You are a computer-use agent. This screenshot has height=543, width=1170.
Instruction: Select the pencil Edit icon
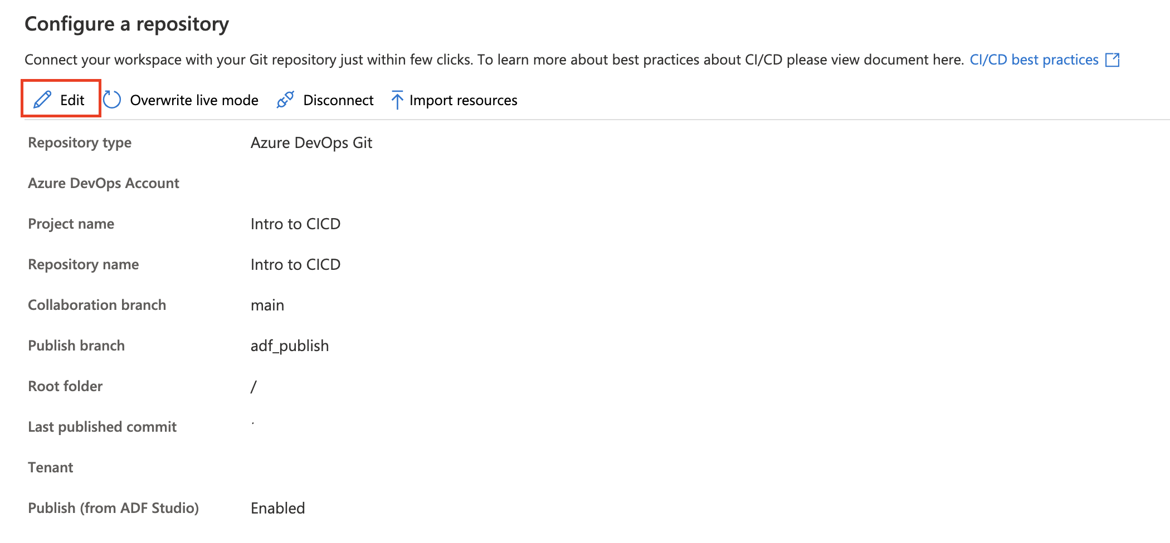pyautogui.click(x=42, y=100)
